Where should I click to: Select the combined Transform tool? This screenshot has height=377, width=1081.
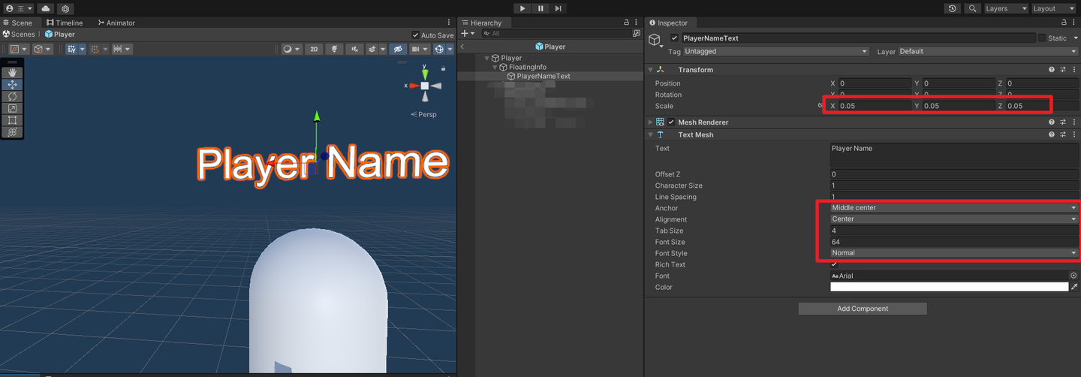[x=12, y=131]
